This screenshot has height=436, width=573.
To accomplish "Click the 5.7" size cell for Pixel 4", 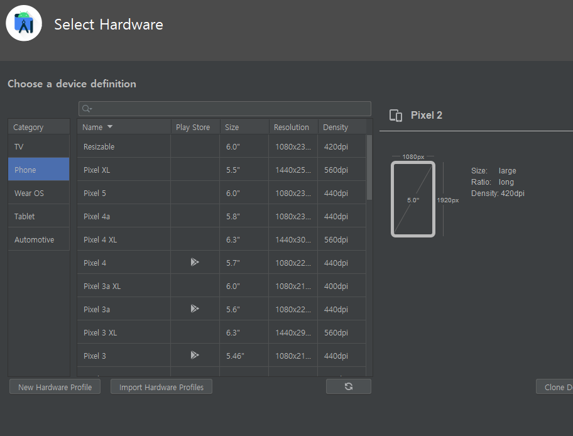I will (x=244, y=263).
